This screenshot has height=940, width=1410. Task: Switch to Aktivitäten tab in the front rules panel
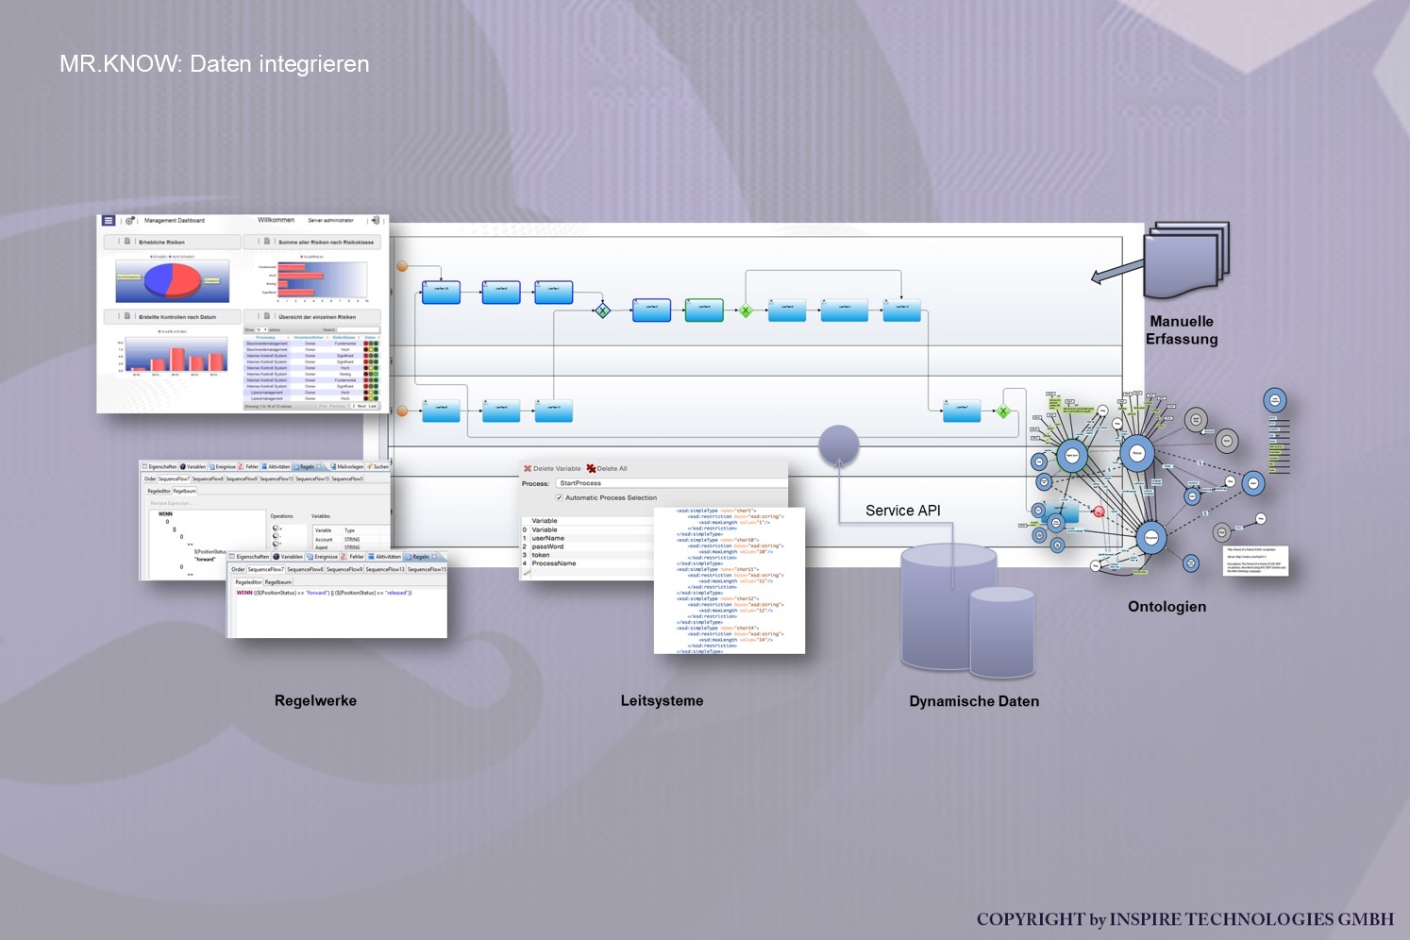[x=384, y=557]
